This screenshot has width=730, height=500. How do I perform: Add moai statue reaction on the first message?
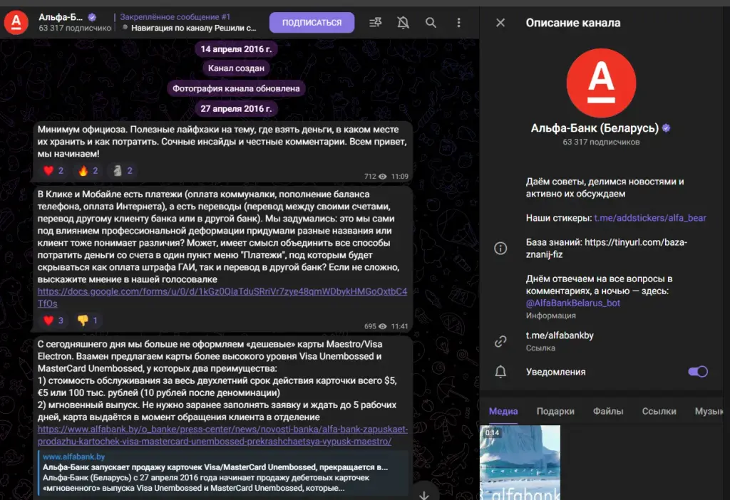[x=123, y=171]
